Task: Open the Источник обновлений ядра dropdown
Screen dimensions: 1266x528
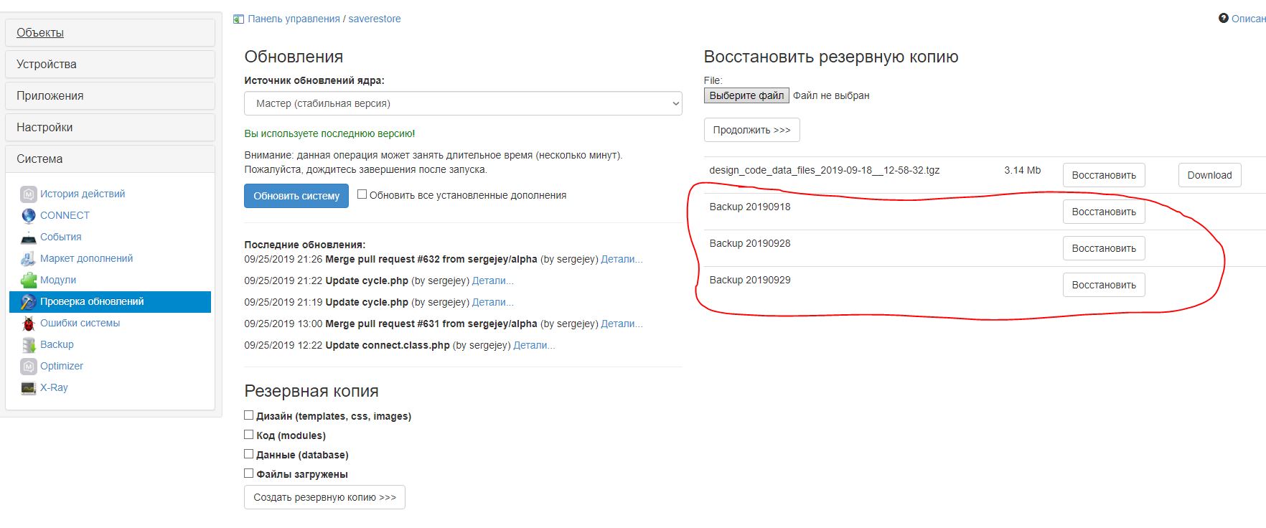Action: (463, 103)
